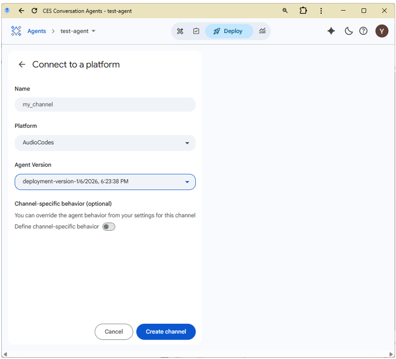Image resolution: width=396 pixels, height=359 pixels.
Task: Reload the page with the refresh icon
Action: [34, 11]
